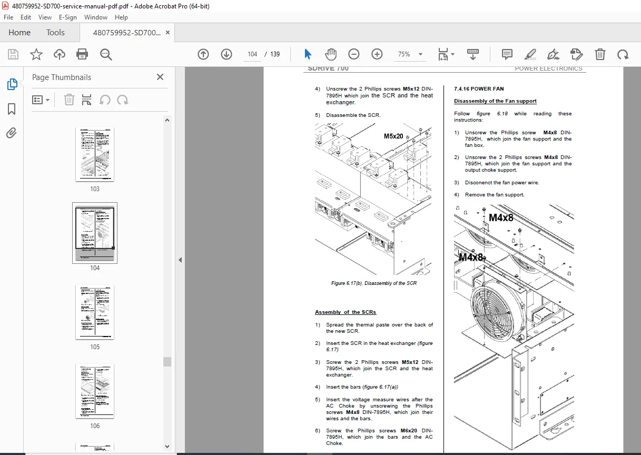Open the E-Sign menu
Image resolution: width=641 pixels, height=455 pixels.
(x=68, y=17)
